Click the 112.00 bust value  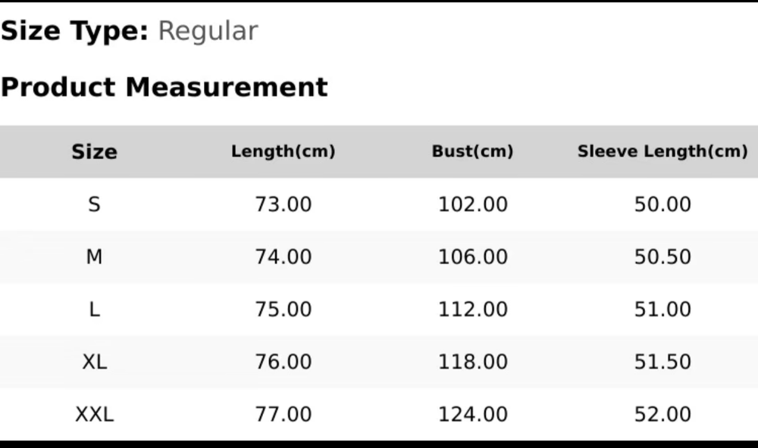pos(472,310)
